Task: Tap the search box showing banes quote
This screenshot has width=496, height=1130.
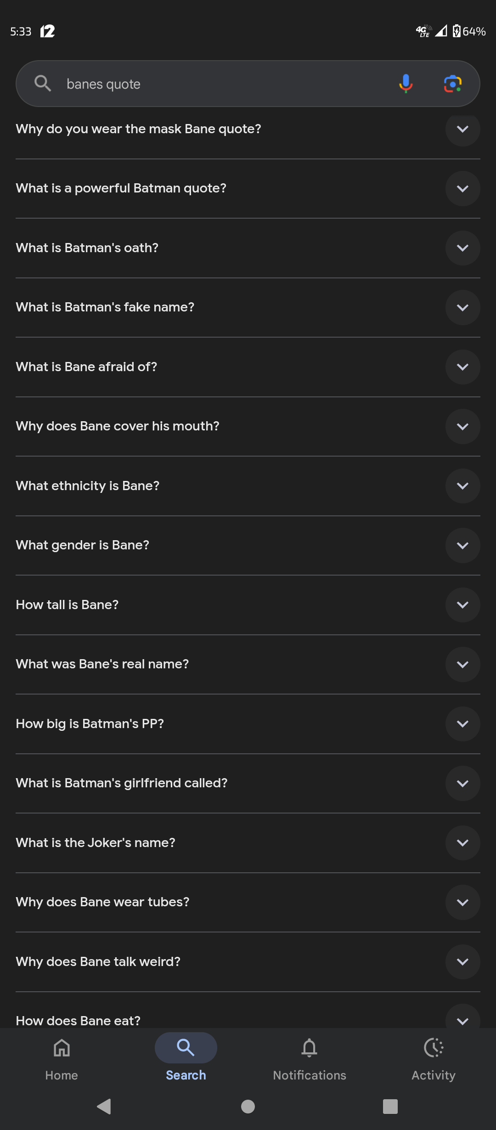Action: pos(220,84)
